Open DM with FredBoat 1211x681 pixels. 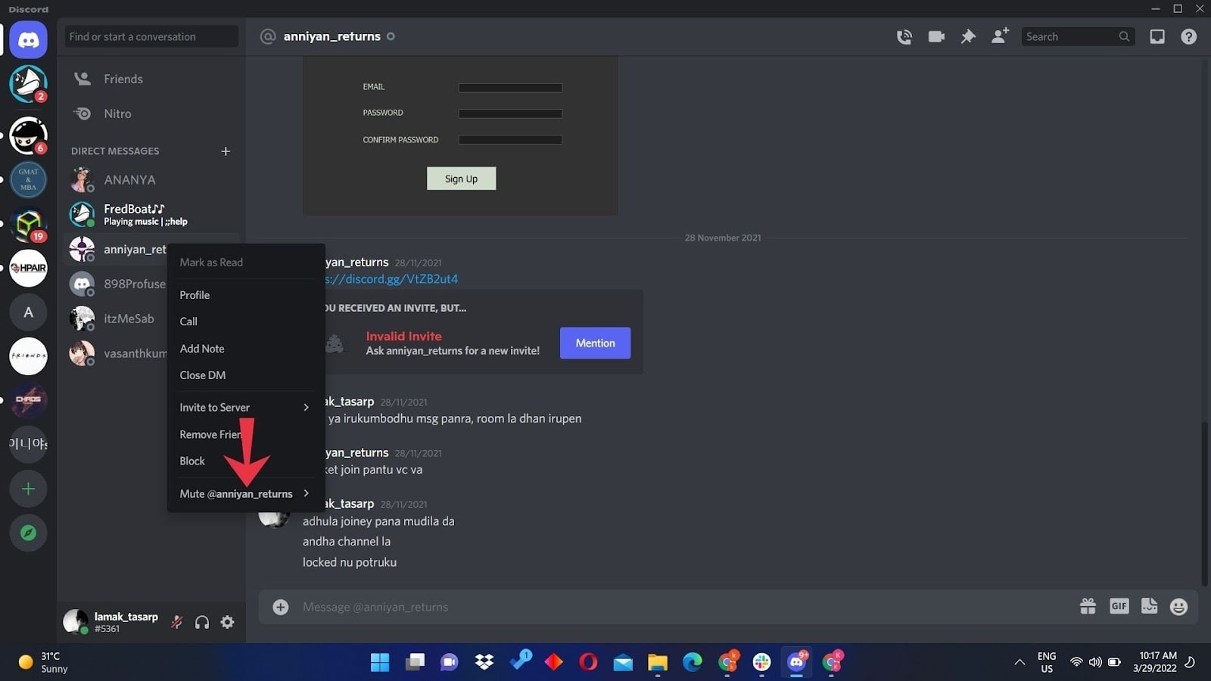[x=151, y=214]
